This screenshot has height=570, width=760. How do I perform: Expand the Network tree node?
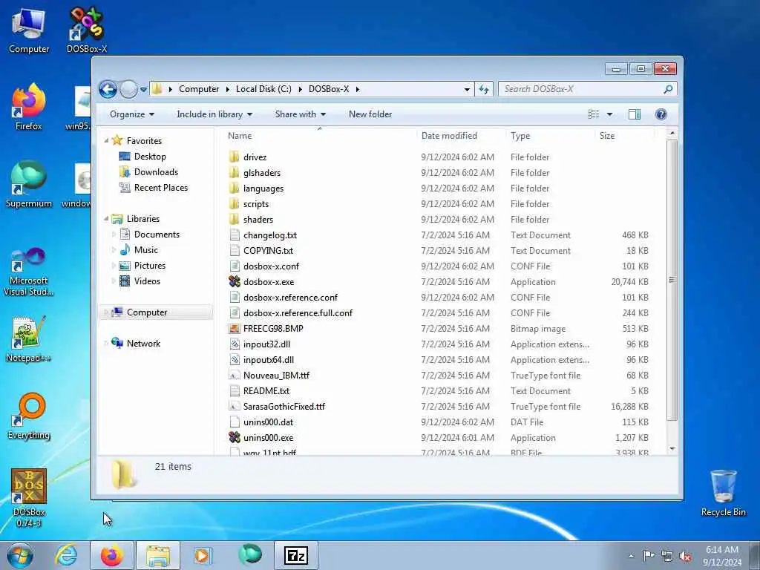point(107,344)
